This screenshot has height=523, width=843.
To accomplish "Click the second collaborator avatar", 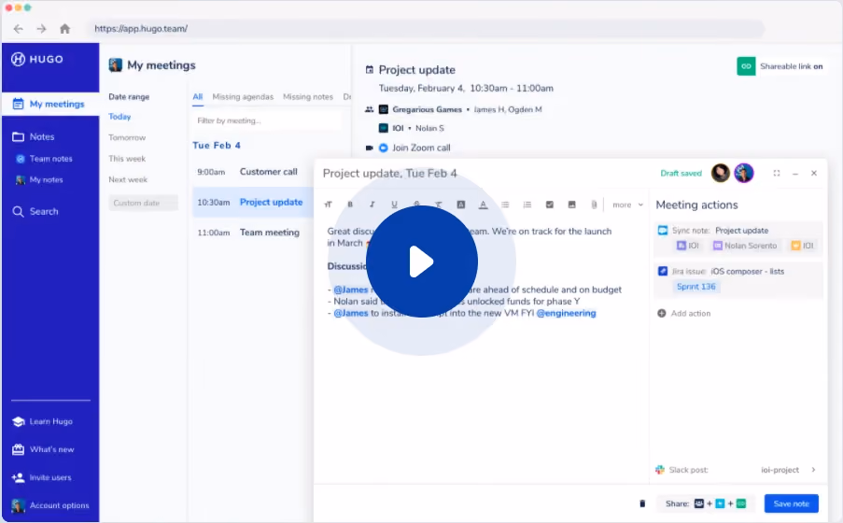I will click(x=744, y=173).
